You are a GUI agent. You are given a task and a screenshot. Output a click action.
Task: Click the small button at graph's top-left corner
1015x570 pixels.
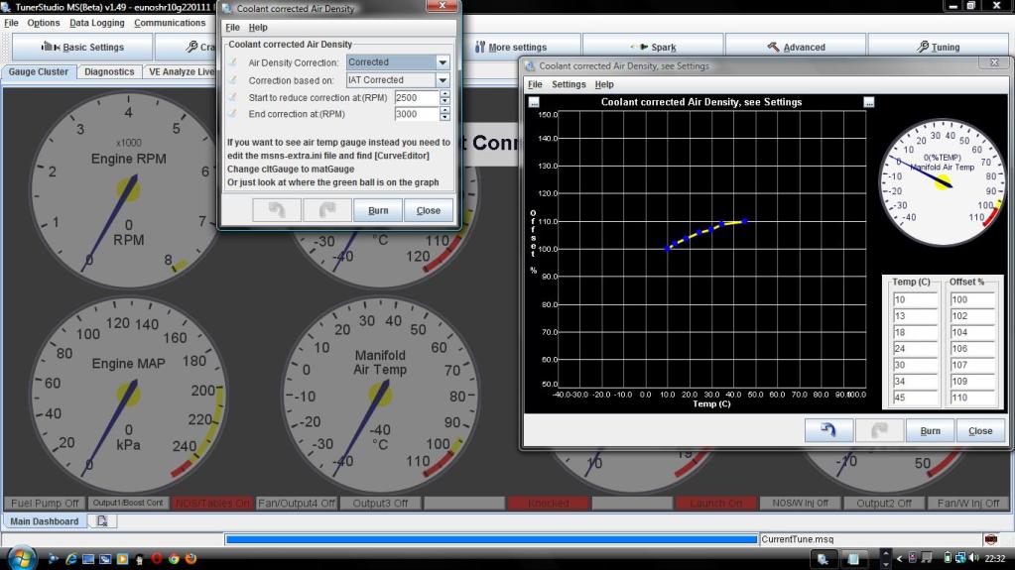[x=534, y=102]
